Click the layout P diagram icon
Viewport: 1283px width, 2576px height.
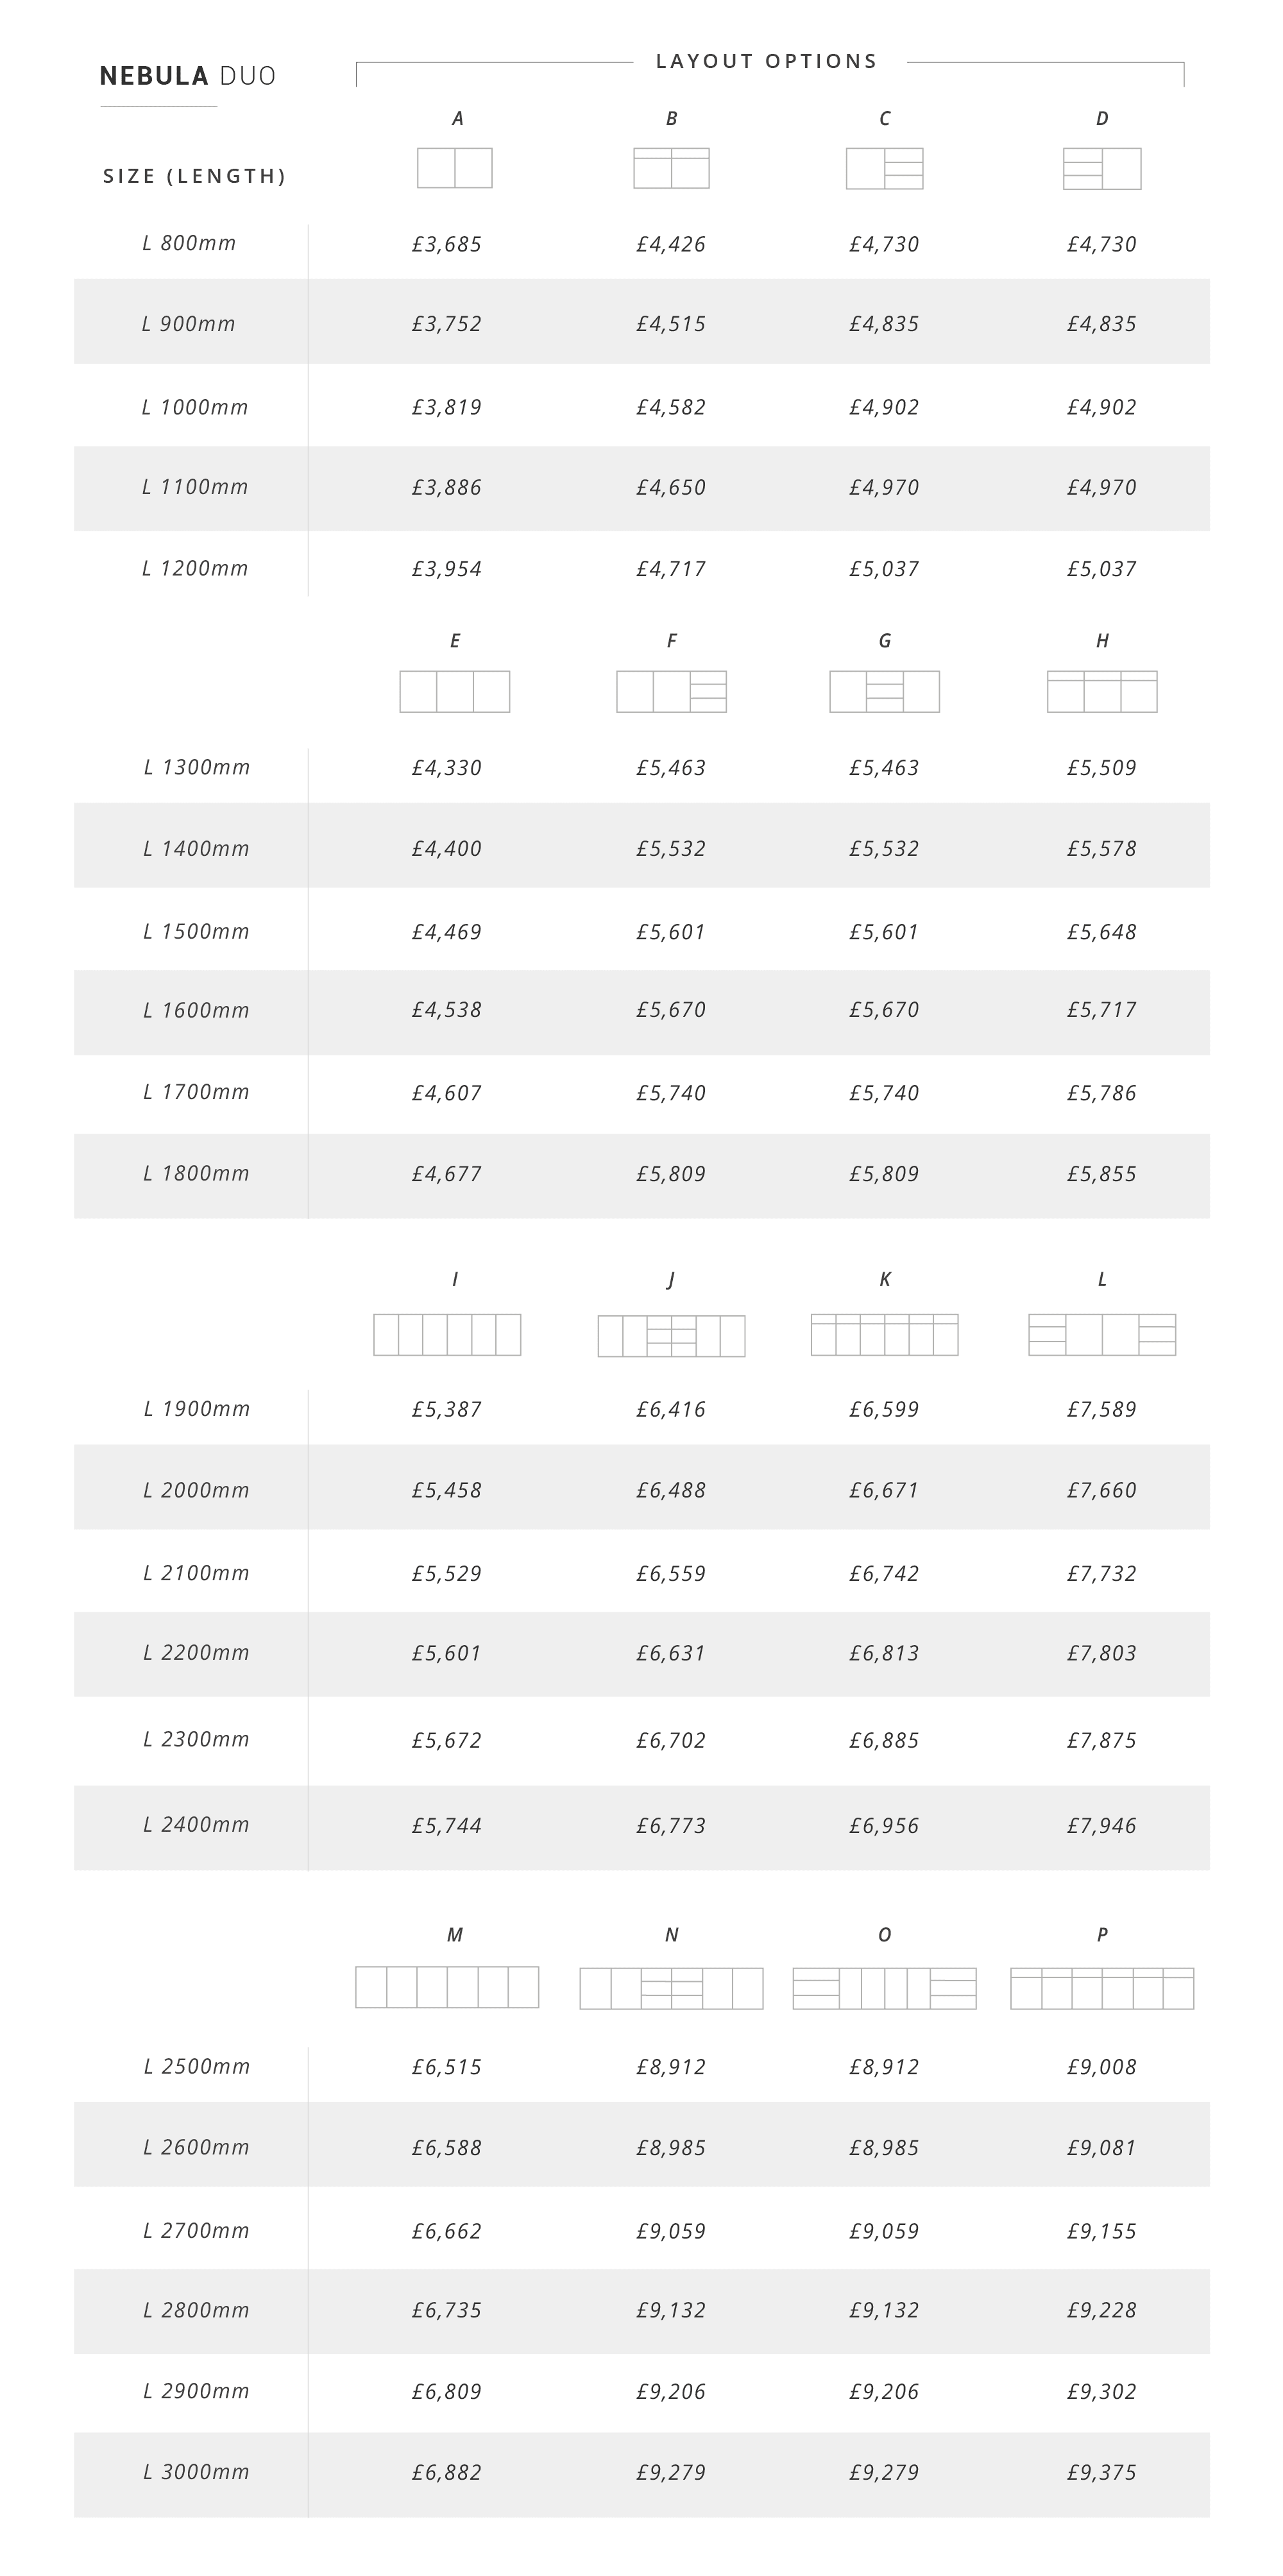tap(1102, 1988)
